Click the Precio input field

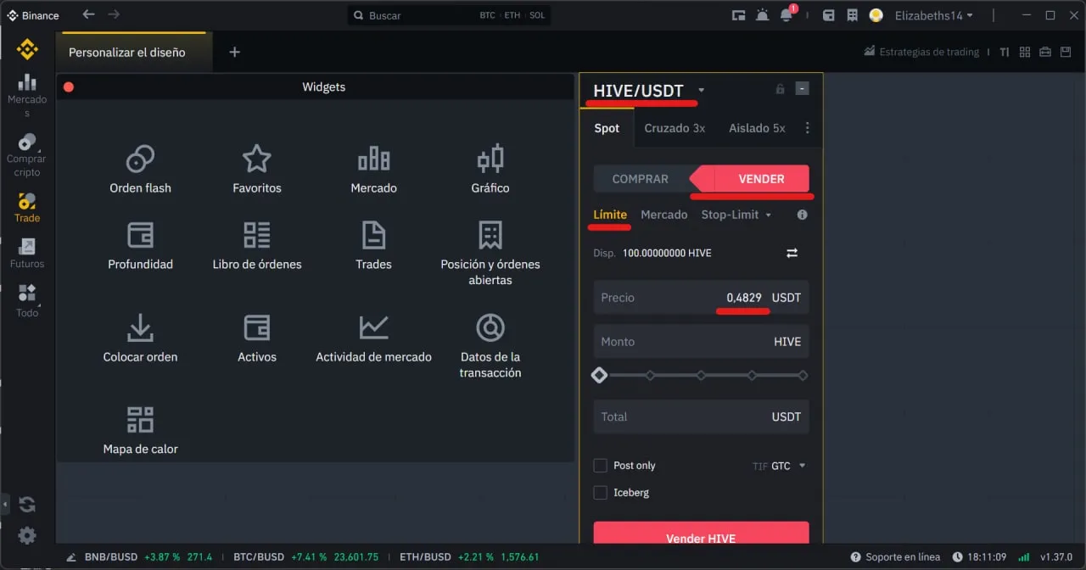pyautogui.click(x=701, y=298)
